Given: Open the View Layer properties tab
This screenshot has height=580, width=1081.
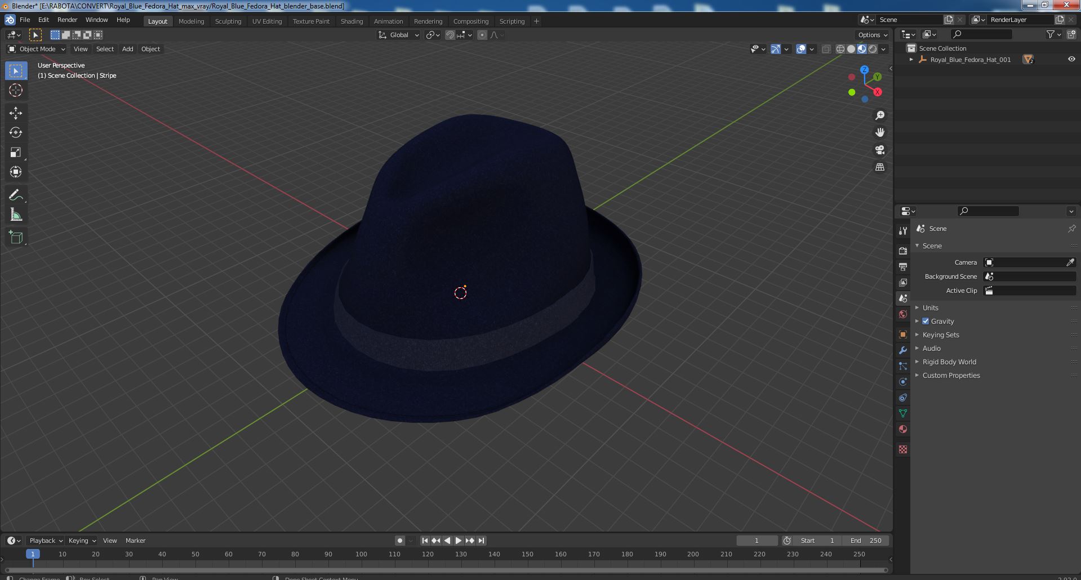Looking at the screenshot, I should (x=903, y=282).
